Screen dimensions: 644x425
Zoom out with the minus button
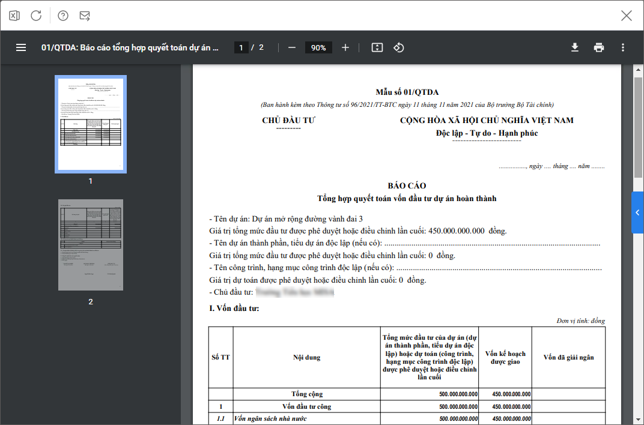[292, 47]
